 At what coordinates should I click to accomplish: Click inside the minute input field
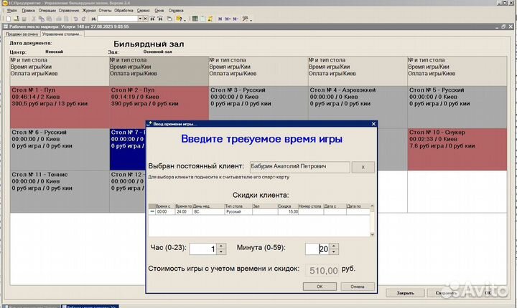pyautogui.click(x=317, y=249)
